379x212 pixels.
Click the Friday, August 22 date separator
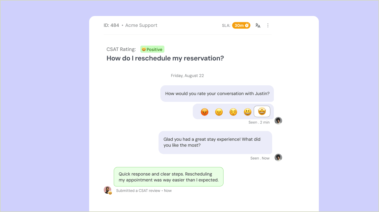click(x=187, y=76)
